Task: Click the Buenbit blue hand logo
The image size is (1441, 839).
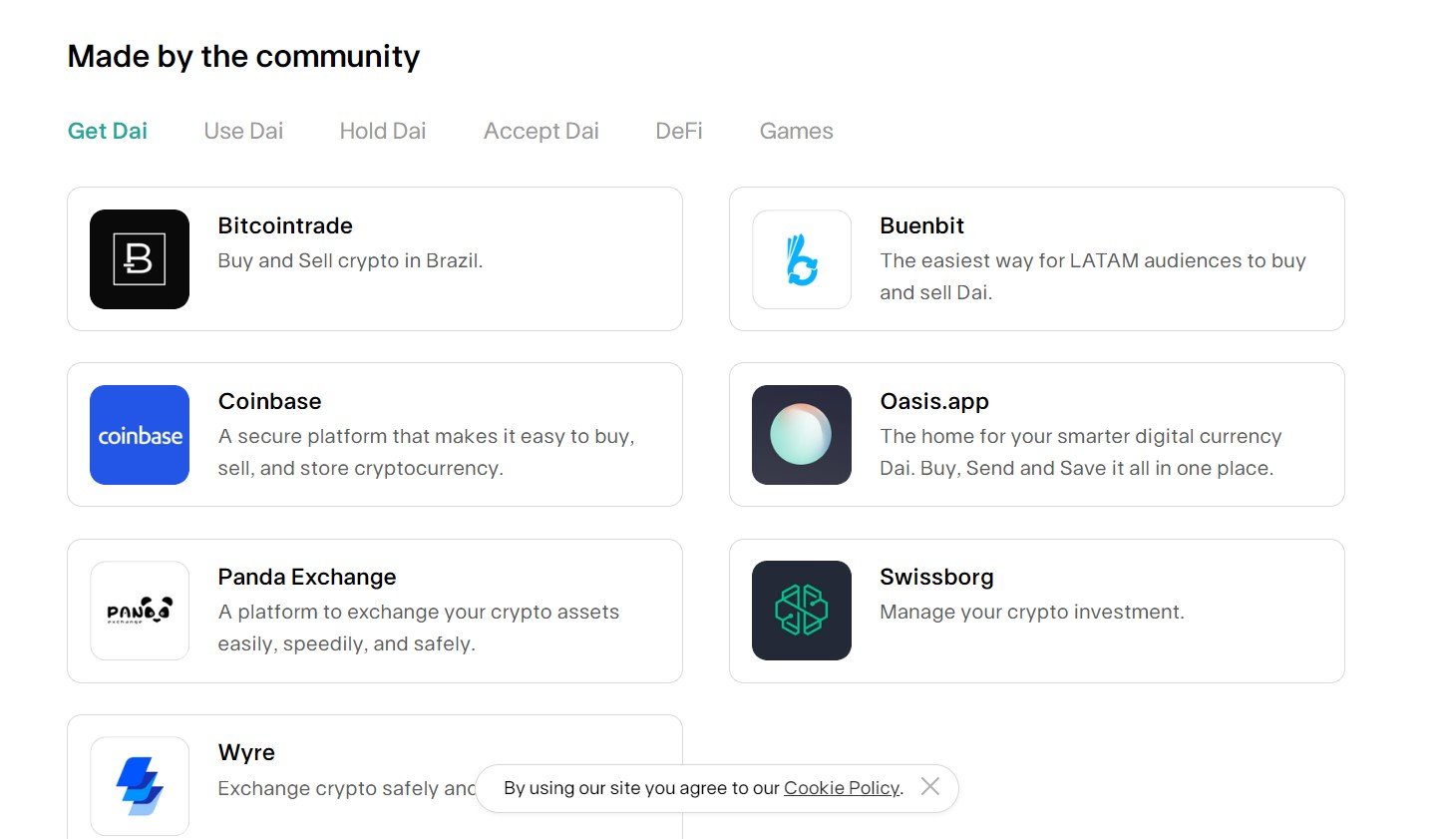Action: [802, 259]
